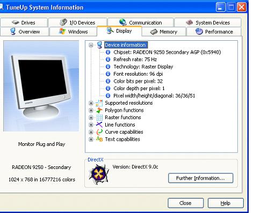
Task: Switch to the I/O Devices tab
Action: pos(77,23)
